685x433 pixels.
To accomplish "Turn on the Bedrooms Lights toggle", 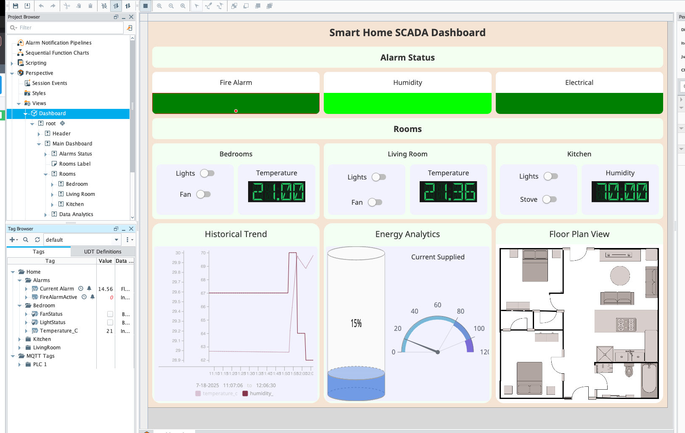I will (x=207, y=173).
